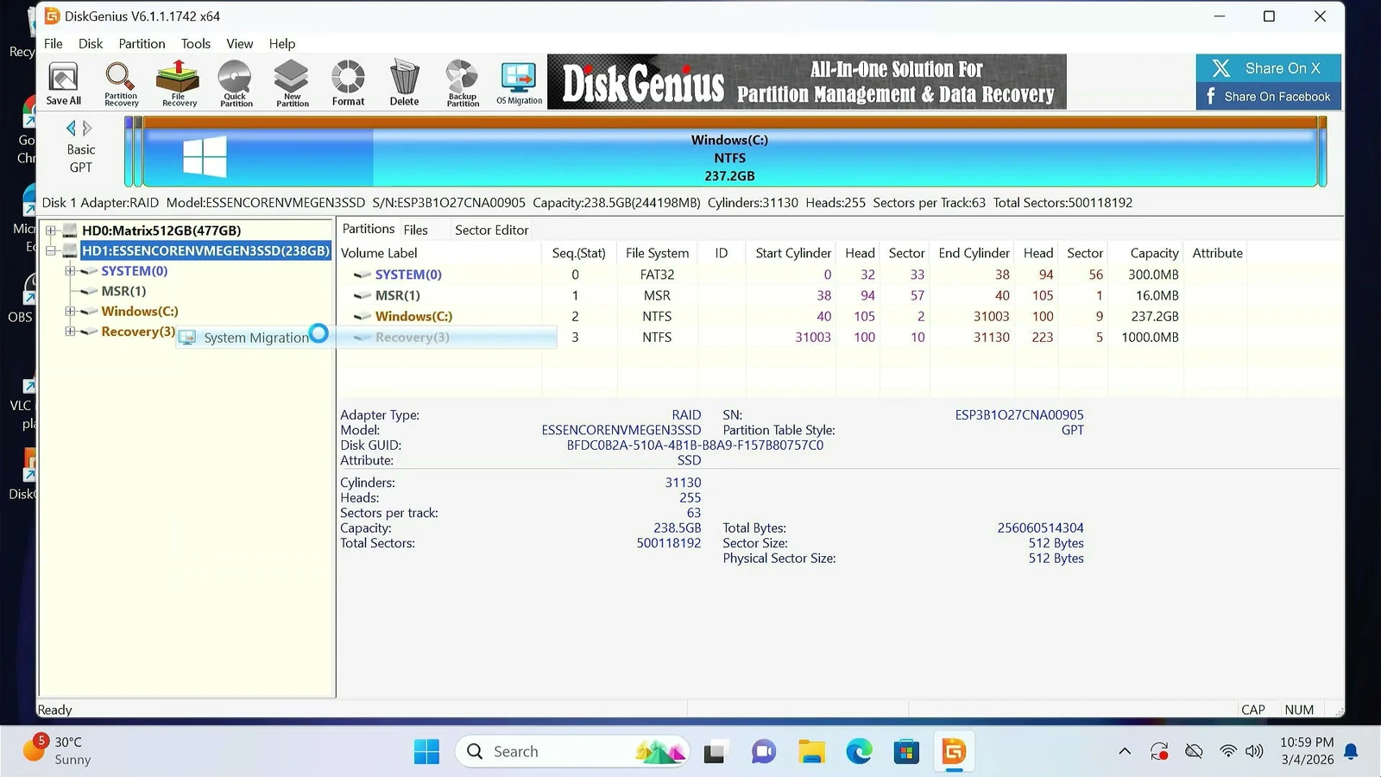Click the Delete trash can icon

(x=404, y=84)
